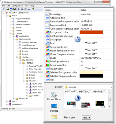Click the New file toolbar icon
116x124 pixels.
4,9
